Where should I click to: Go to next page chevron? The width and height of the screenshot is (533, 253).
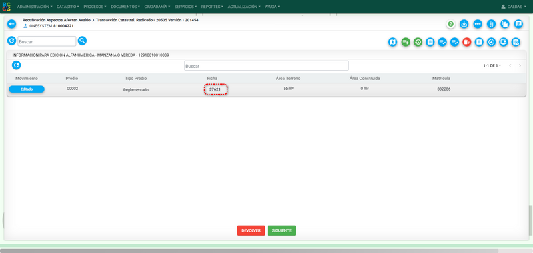520,65
